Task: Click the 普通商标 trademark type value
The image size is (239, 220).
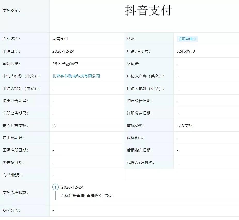Action: [184, 126]
